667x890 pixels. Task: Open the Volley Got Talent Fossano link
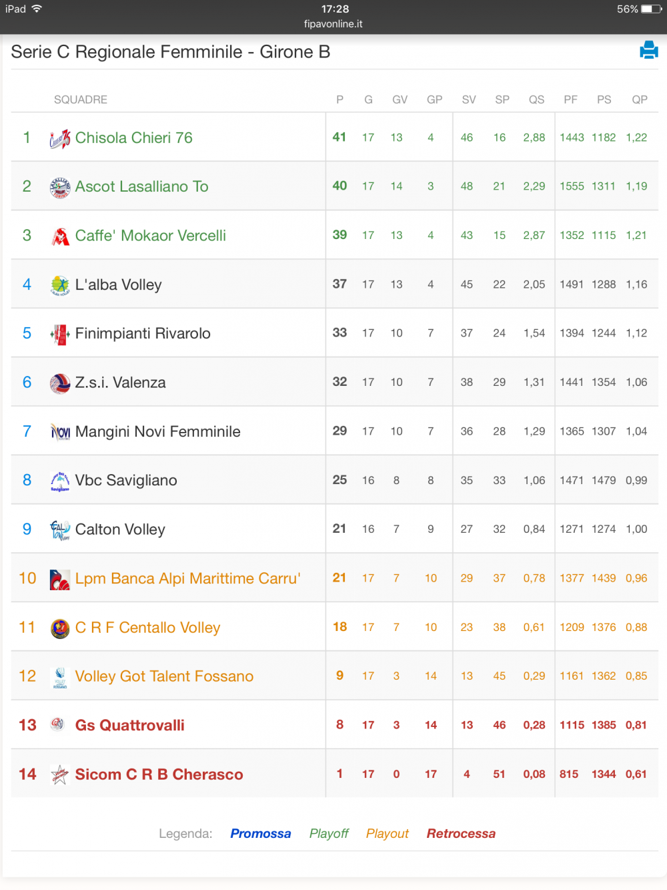coord(164,676)
